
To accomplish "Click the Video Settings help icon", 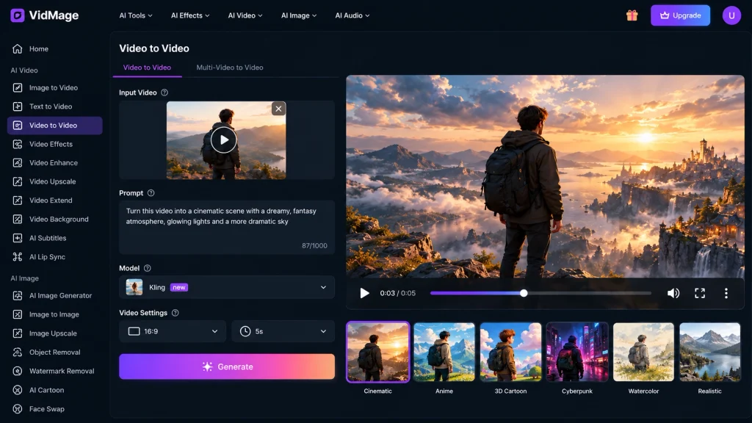I will [175, 313].
